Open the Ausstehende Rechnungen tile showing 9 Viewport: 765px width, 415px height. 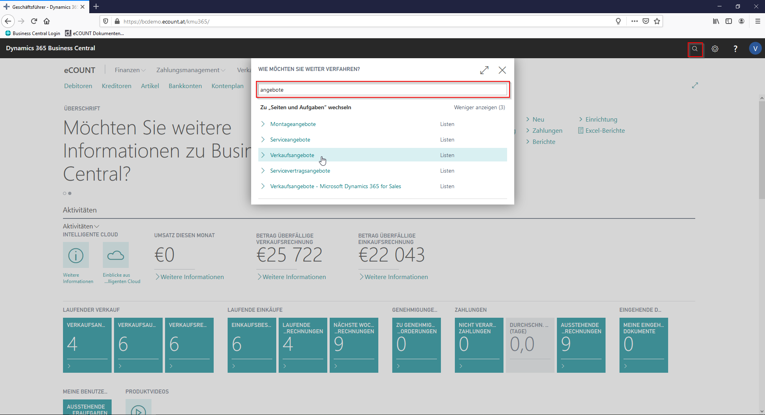581,345
